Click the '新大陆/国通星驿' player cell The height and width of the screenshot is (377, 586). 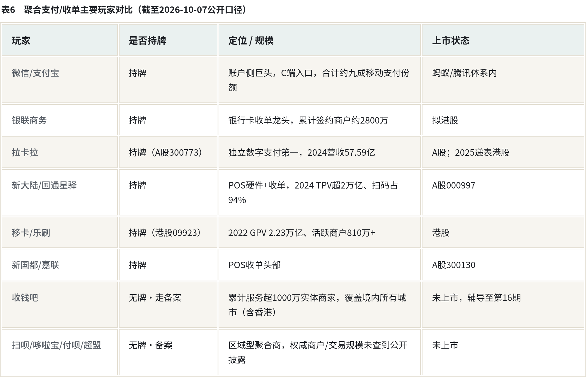(x=60, y=192)
